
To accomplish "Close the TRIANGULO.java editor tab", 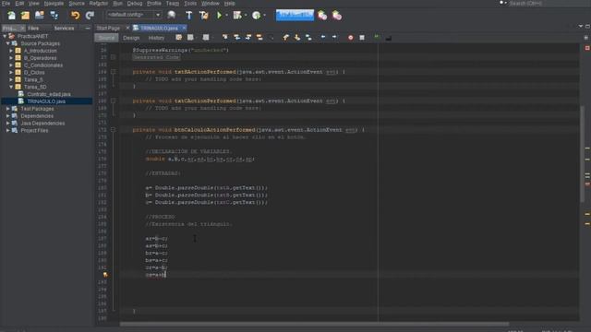I will pyautogui.click(x=184, y=28).
